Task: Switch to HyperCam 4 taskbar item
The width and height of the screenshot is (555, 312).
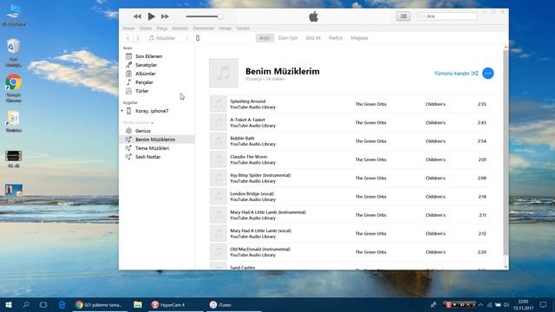Action: [175, 304]
